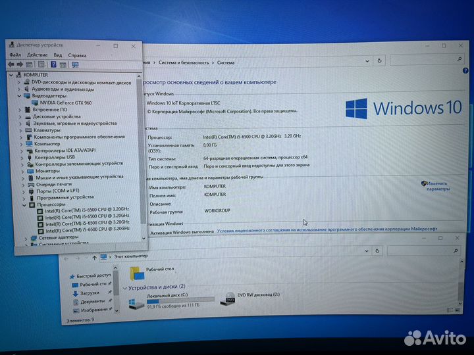Screen dimensions: 474x355
Task: Click Refresh button in System window
Action: click(x=379, y=61)
